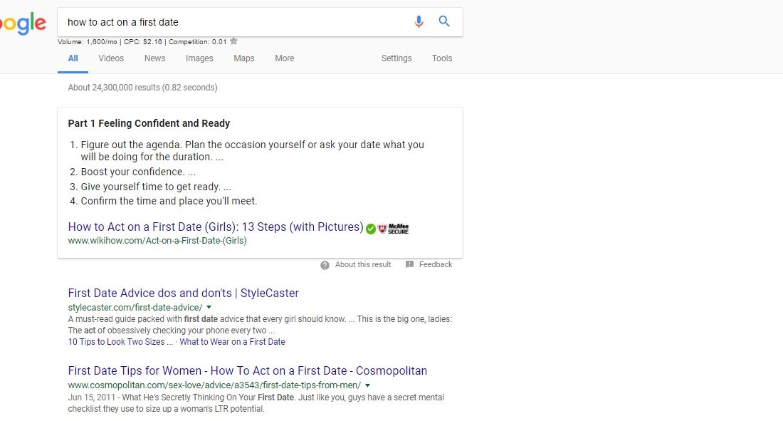Switch to the Images tab
This screenshot has height=421, width=783.
point(199,58)
